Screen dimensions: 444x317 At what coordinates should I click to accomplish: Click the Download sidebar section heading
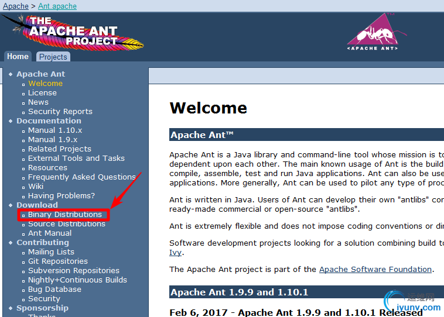tap(37, 205)
